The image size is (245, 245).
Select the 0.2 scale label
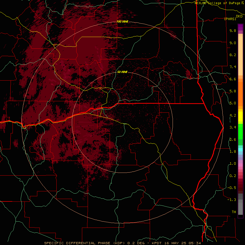pyautogui.click(x=233, y=176)
